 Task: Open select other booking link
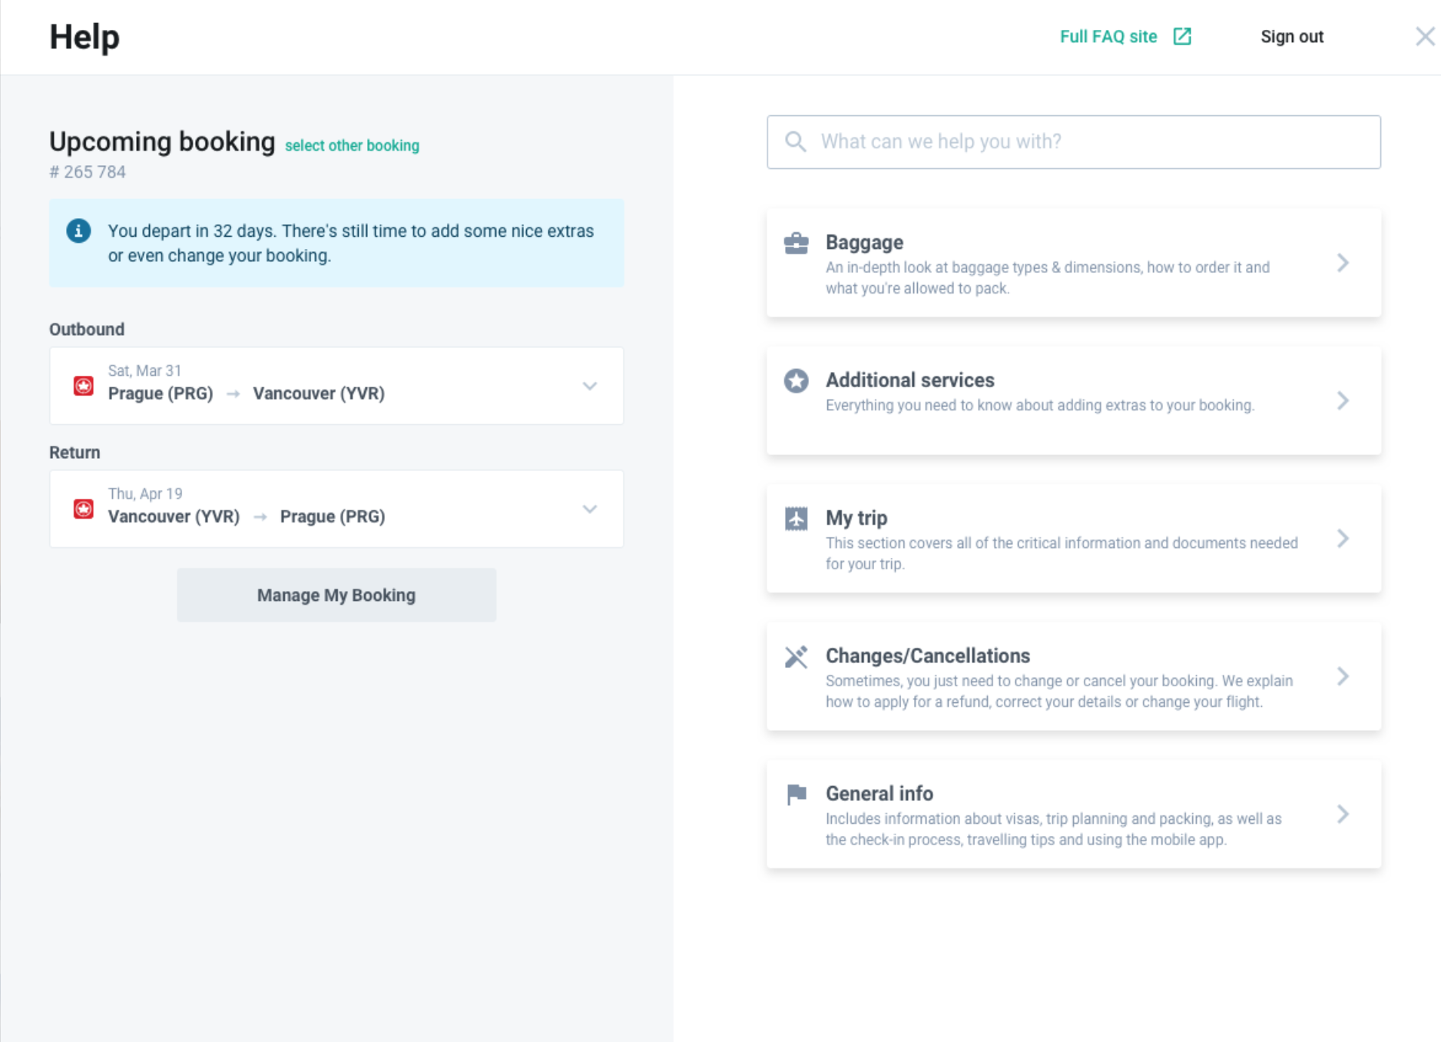pyautogui.click(x=352, y=145)
